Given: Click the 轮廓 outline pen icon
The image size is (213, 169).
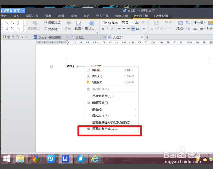Looking at the screenshot, I should [78, 23].
